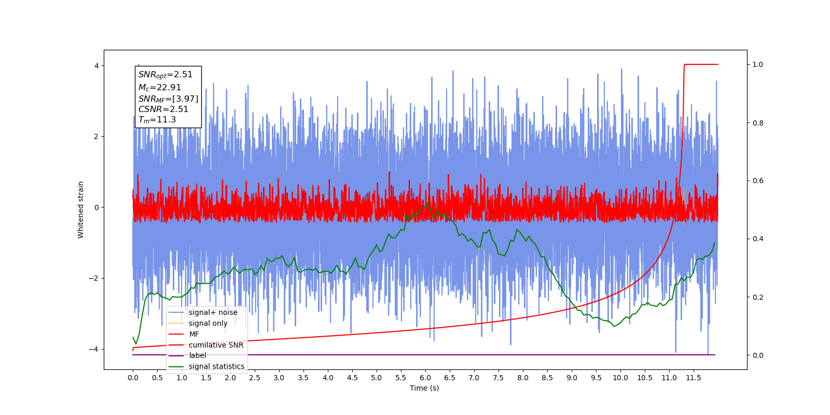
Task: Click the red line sample beside 'MF'
Action: [x=176, y=334]
